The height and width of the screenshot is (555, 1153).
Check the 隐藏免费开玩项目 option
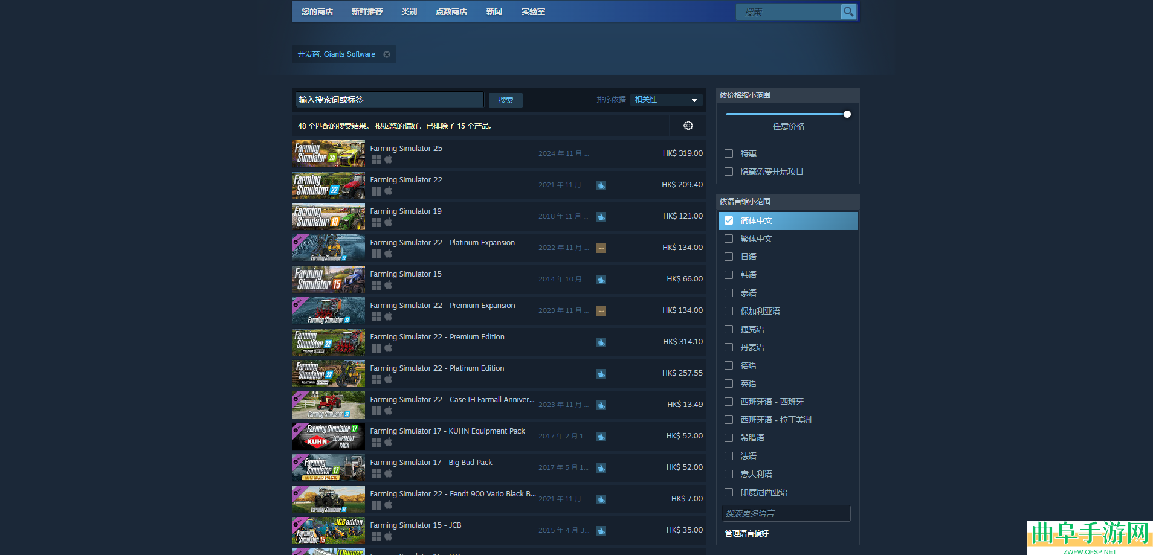tap(729, 172)
